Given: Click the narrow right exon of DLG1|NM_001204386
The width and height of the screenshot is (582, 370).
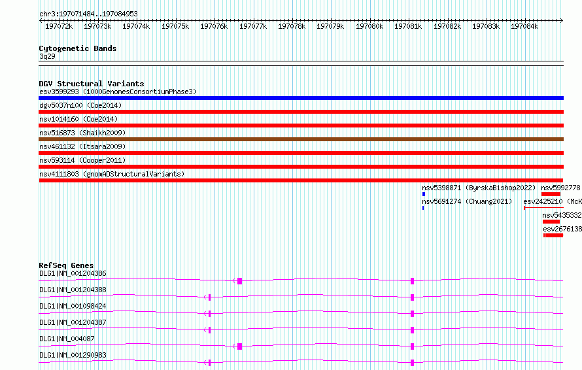Looking at the screenshot, I should click(412, 281).
